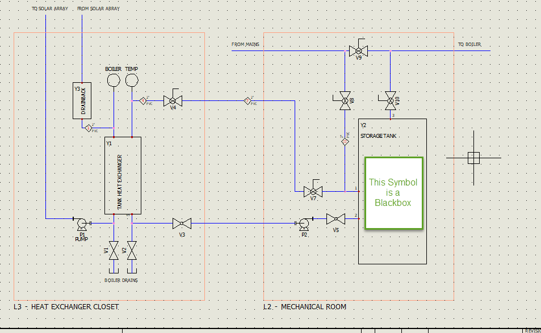Pick the pipe tag diamond below drainback

[89, 128]
